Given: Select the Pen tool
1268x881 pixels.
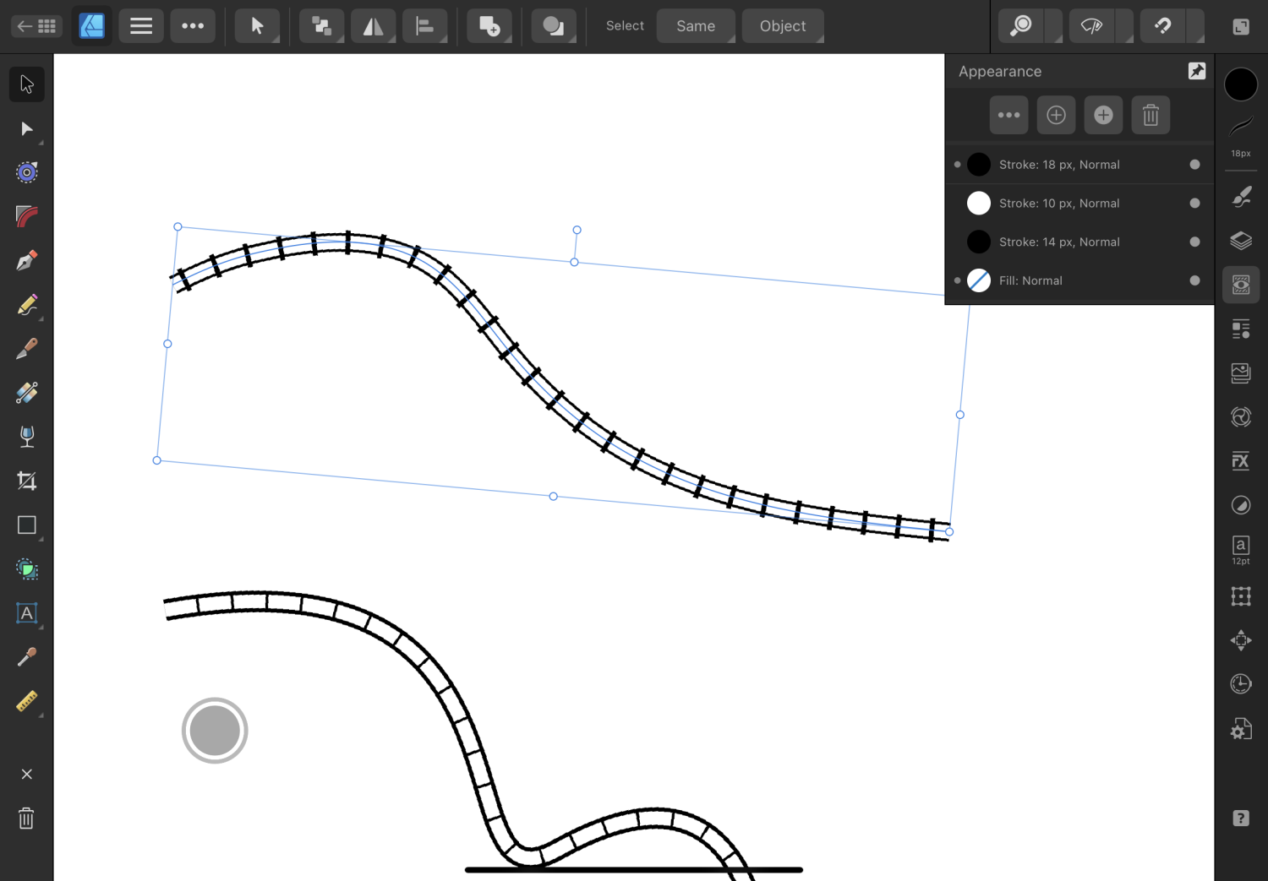Looking at the screenshot, I should pyautogui.click(x=26, y=259).
